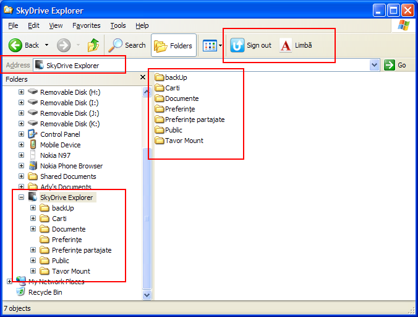Select Public folder in file list
Viewport: 418px width, 317px height.
coord(168,130)
